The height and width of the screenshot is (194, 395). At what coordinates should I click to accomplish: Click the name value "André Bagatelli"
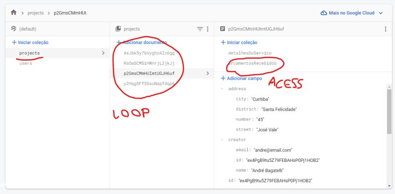tap(267, 171)
